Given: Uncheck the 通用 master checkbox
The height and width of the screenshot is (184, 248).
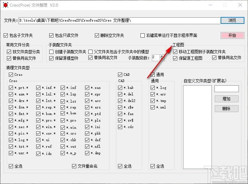Looking at the screenshot, I should [x=153, y=75].
